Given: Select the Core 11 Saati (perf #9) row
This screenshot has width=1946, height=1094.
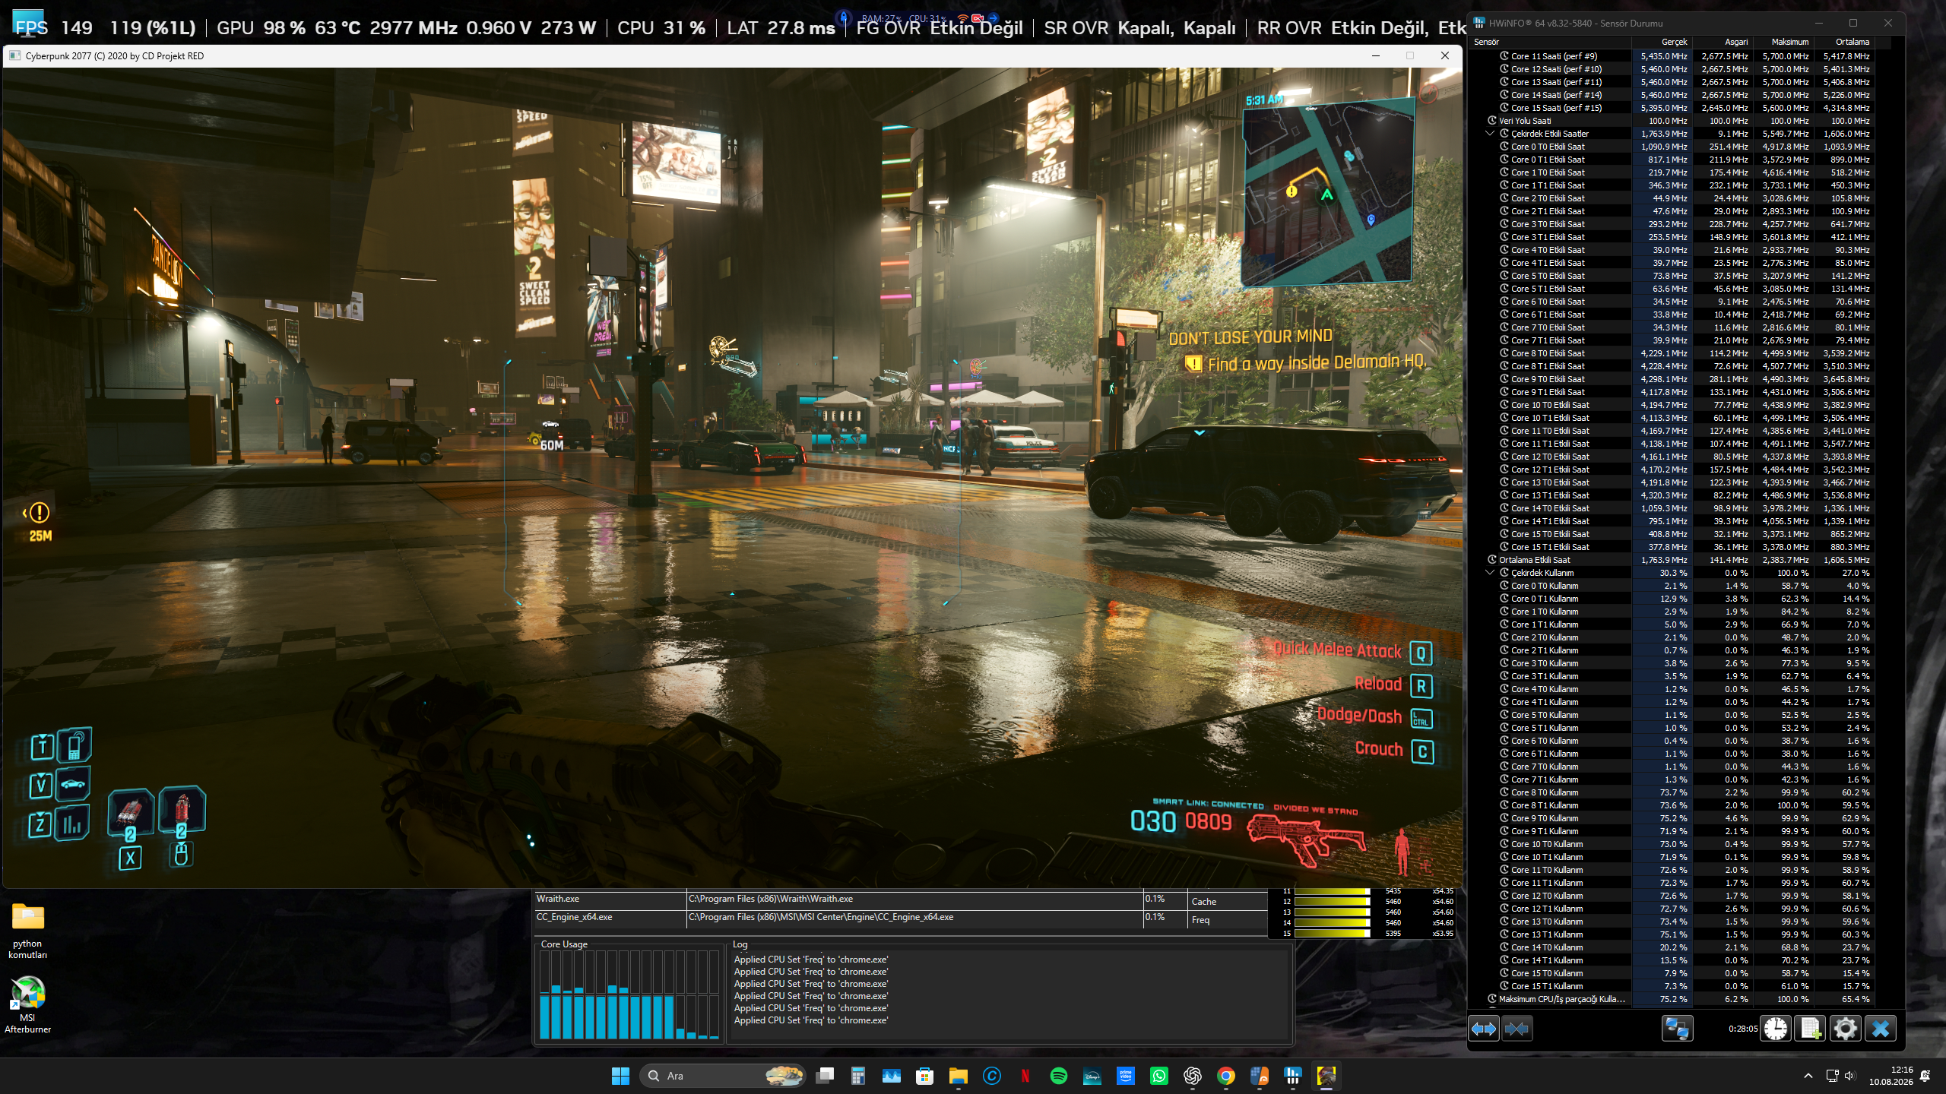Looking at the screenshot, I should [x=1671, y=56].
